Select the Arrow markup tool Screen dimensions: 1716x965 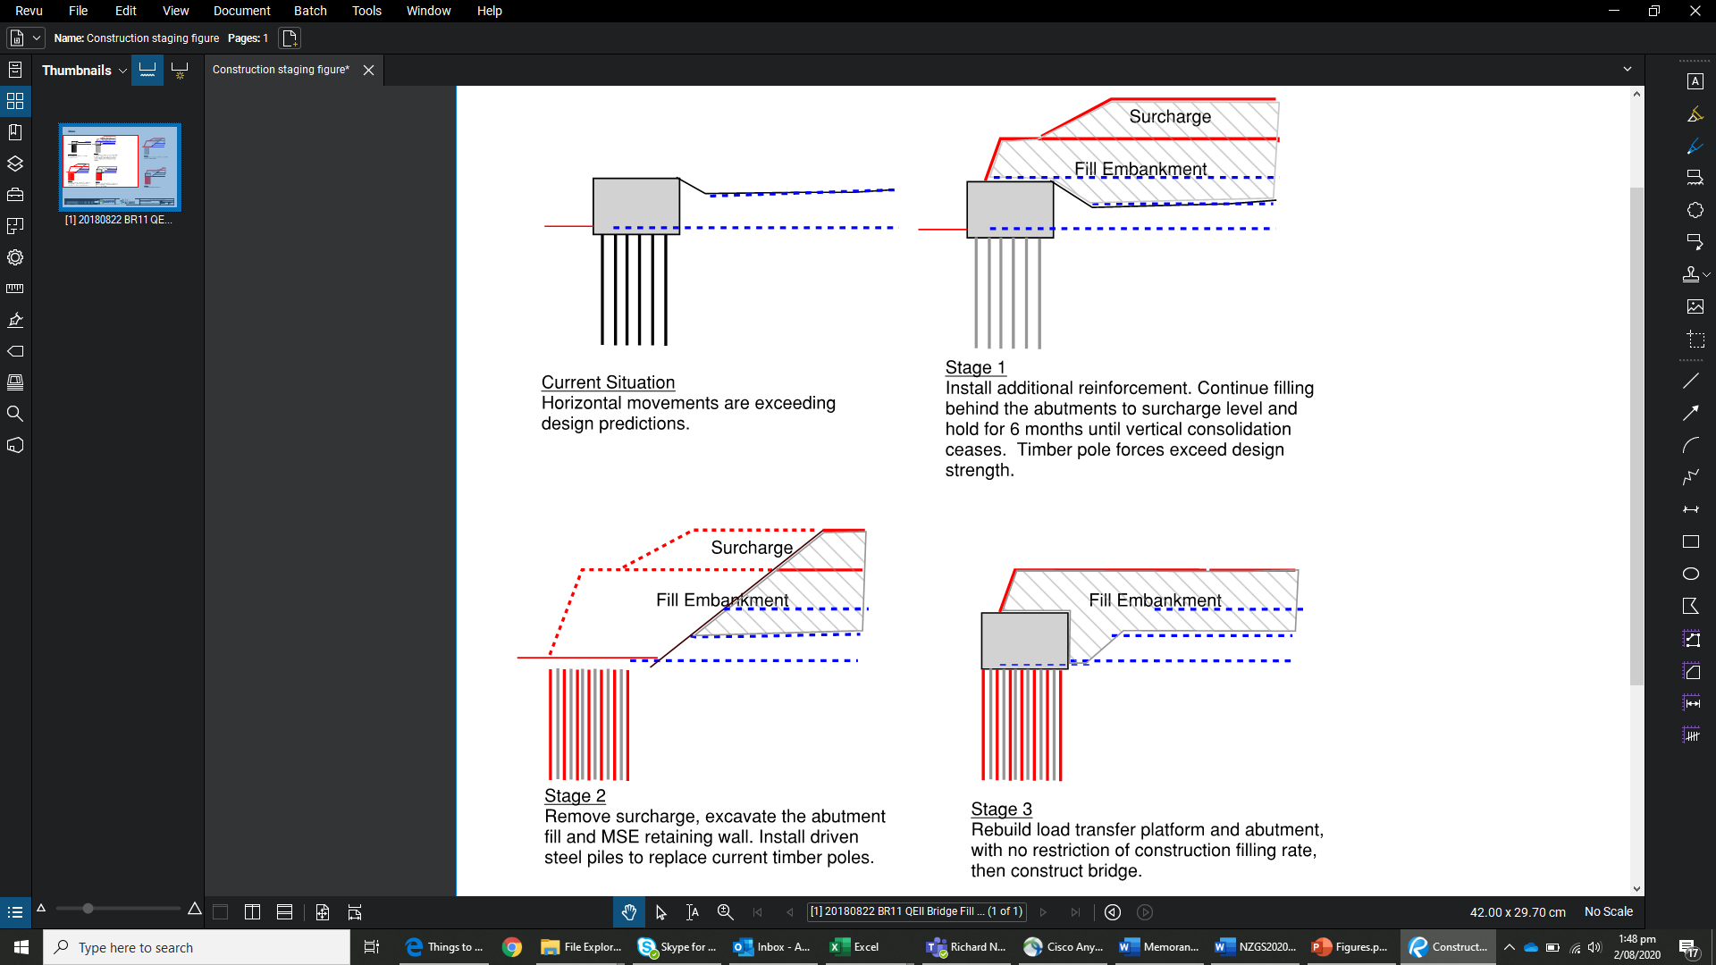(x=1691, y=413)
